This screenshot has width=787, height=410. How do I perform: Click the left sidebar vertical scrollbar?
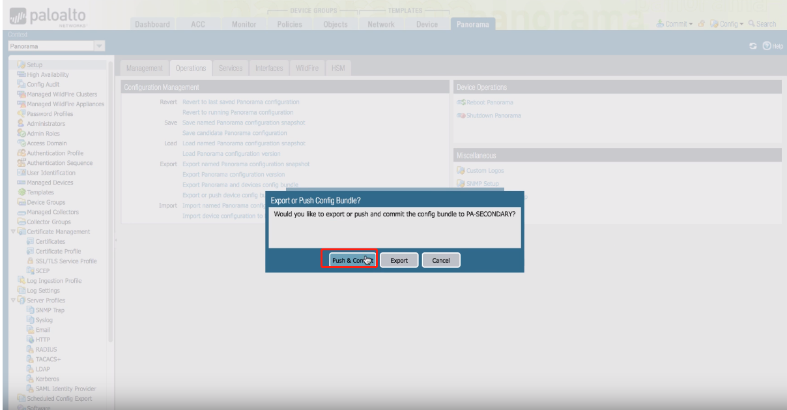click(x=110, y=196)
